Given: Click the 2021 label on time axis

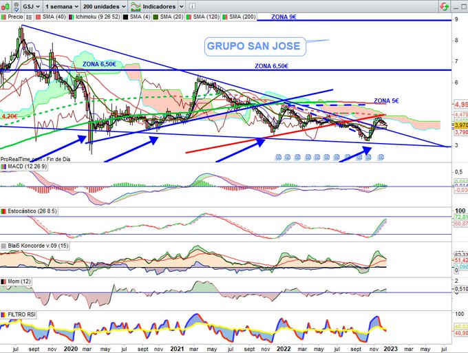Looking at the screenshot, I should 177,349.
